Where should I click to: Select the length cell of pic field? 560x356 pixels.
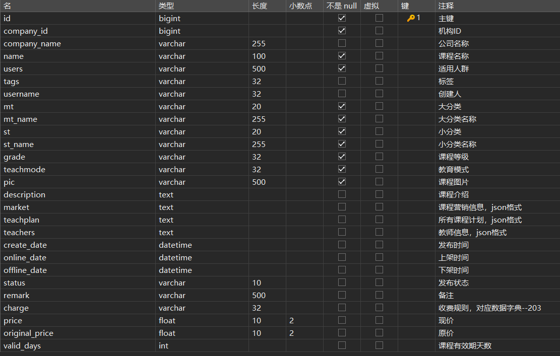click(267, 182)
